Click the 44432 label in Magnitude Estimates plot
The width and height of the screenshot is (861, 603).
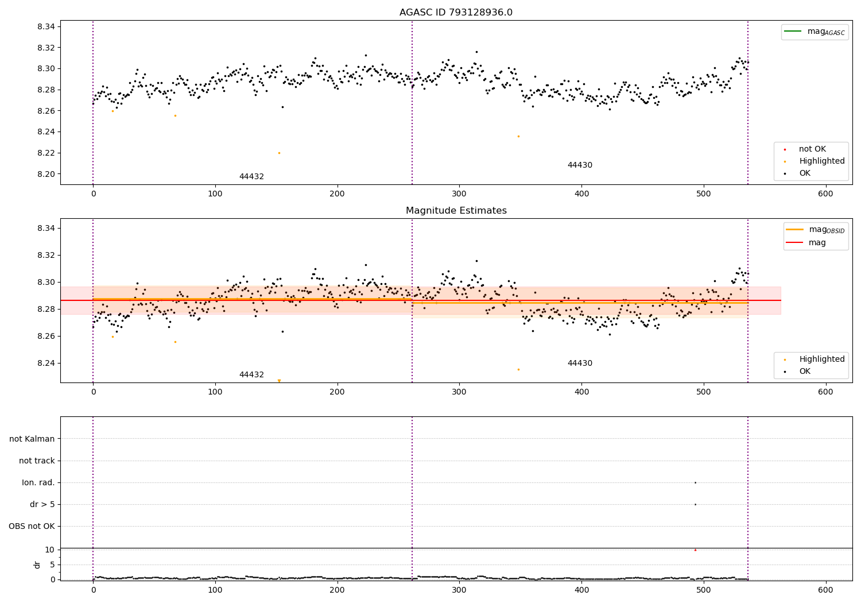click(251, 375)
